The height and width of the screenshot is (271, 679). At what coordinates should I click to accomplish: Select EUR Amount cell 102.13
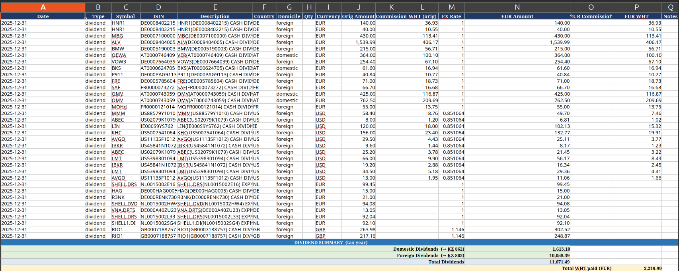click(x=517, y=126)
